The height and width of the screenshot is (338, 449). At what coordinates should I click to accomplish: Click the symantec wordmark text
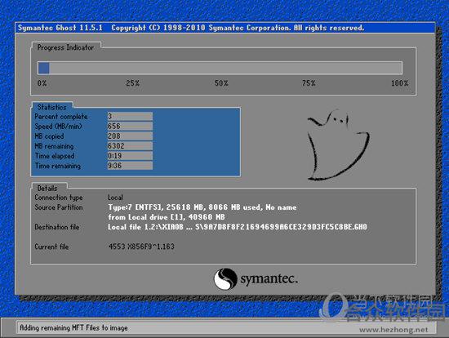click(x=269, y=278)
